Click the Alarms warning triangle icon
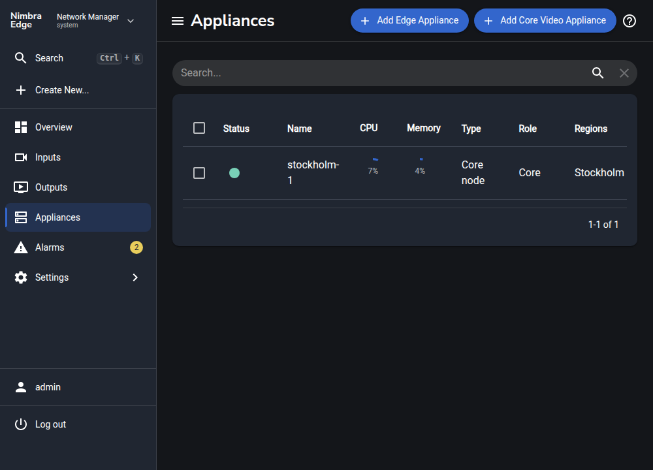The image size is (653, 470). [x=21, y=247]
